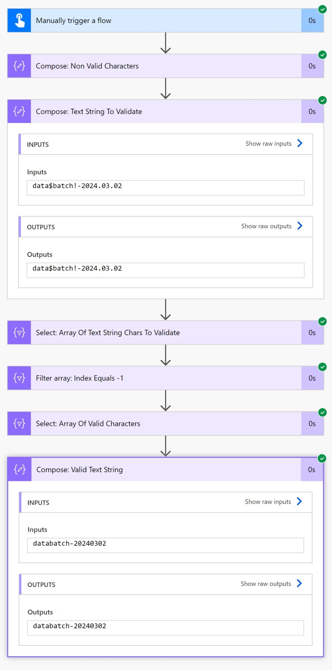332x670 pixels.
Task: Click the Compose icon for Non Valid Characters
Action: point(19,66)
